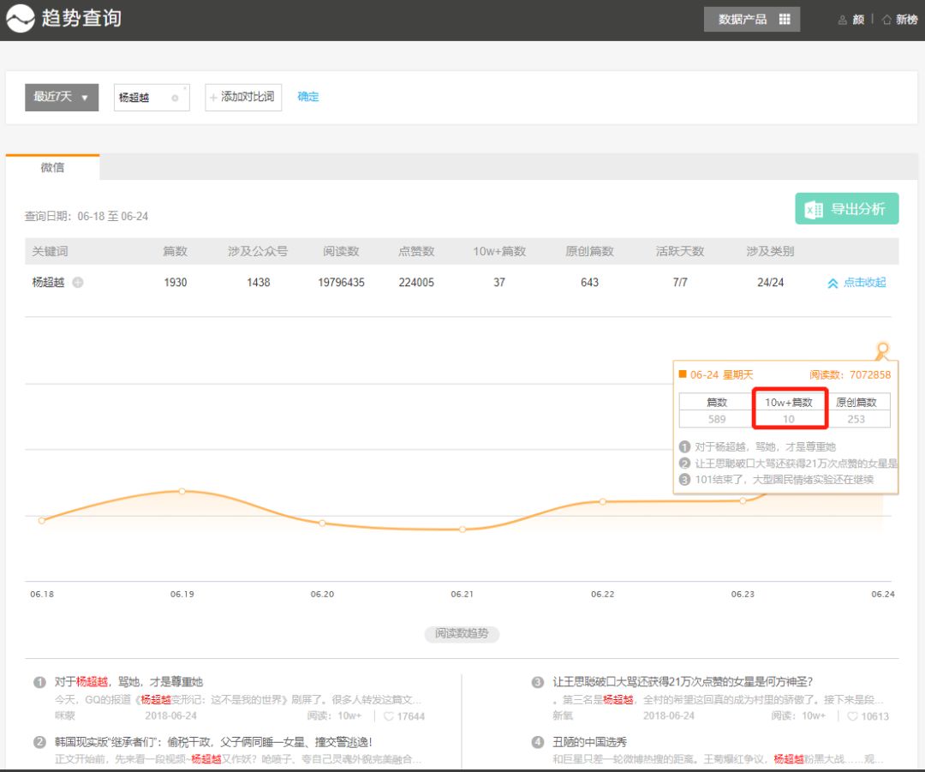Click the plus icon beside 杨超越 keyword row

tap(78, 283)
